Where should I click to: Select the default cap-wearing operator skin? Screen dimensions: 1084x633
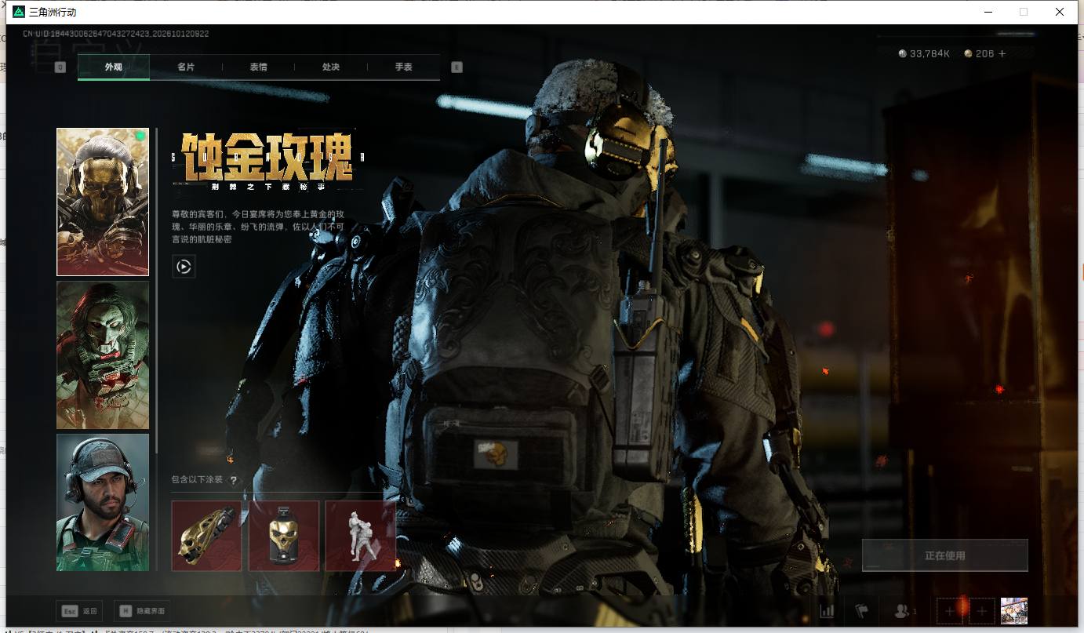click(x=103, y=502)
